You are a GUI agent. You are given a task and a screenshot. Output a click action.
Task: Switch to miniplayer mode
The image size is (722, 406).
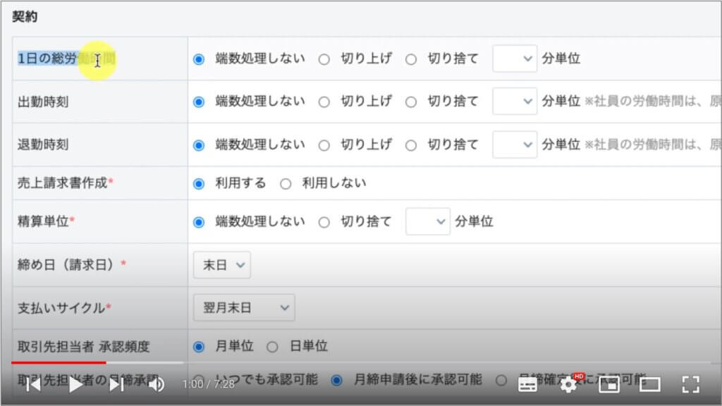[608, 384]
